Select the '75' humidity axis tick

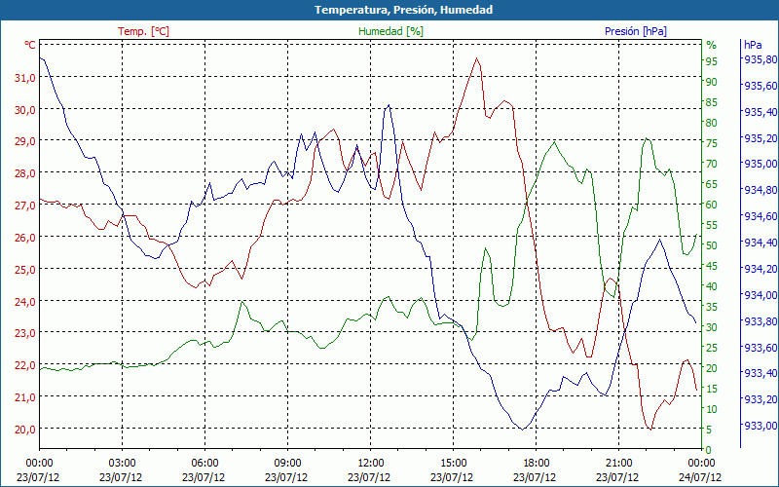pos(712,143)
